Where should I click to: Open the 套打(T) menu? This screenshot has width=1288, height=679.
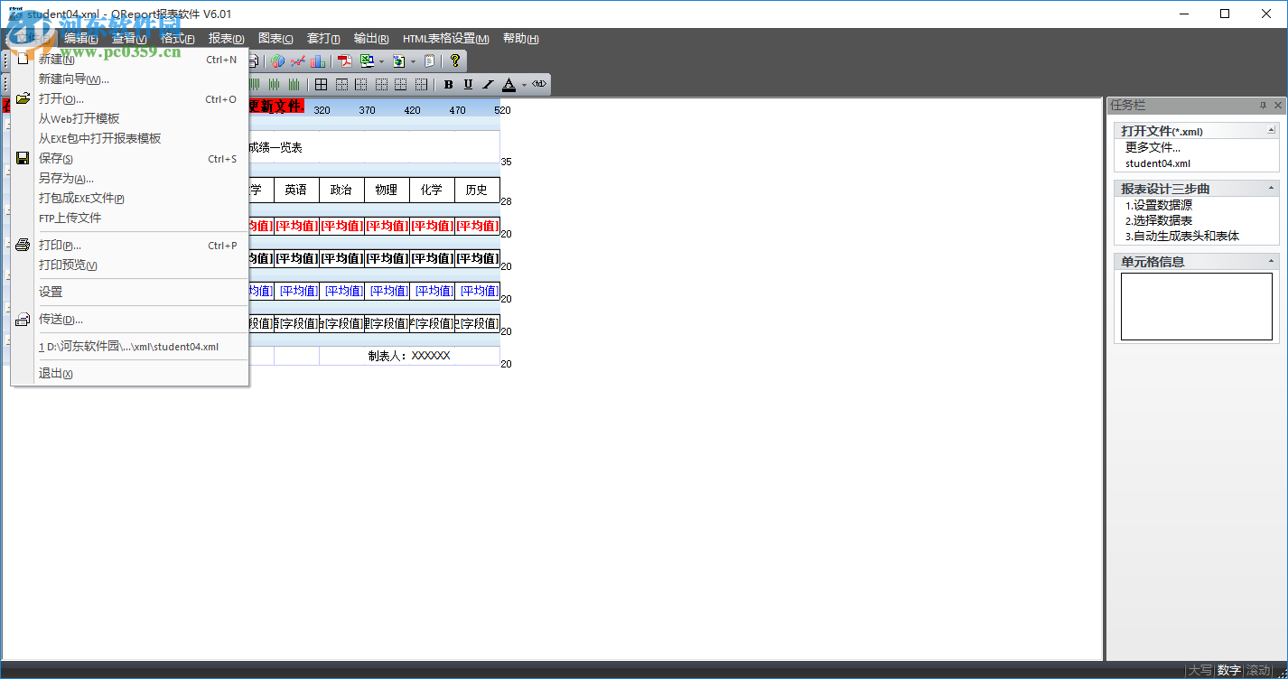[323, 39]
